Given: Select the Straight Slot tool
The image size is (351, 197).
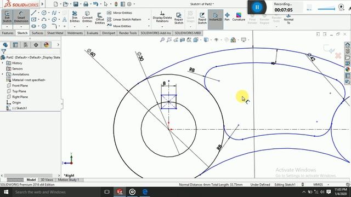Looking at the screenshot, I should [33, 26].
